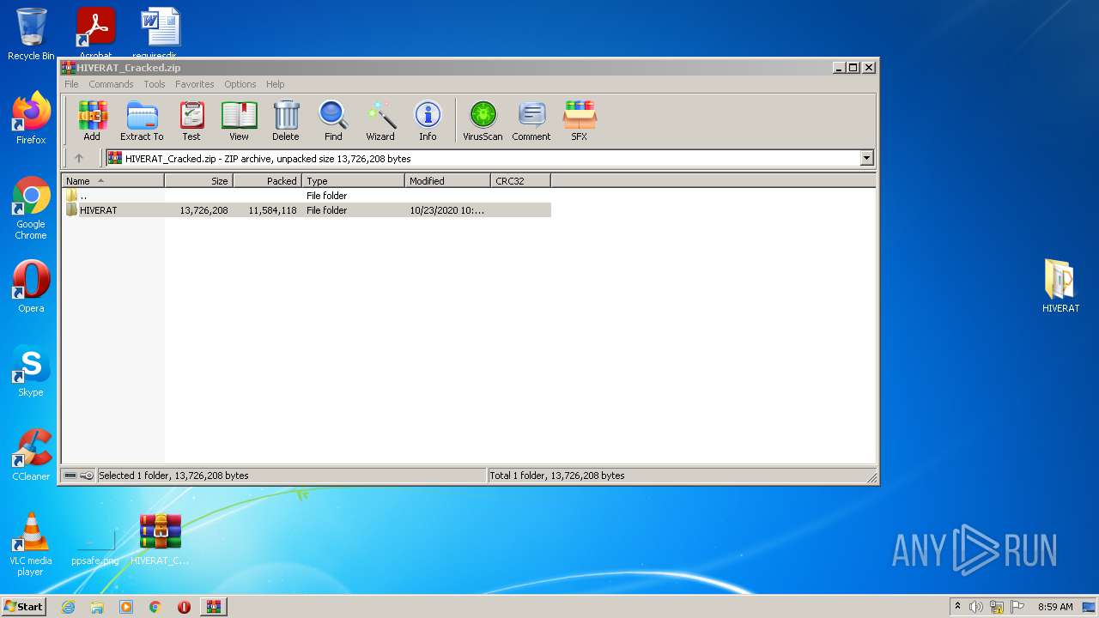Go up one folder level arrow
The height and width of the screenshot is (618, 1099).
click(x=79, y=158)
